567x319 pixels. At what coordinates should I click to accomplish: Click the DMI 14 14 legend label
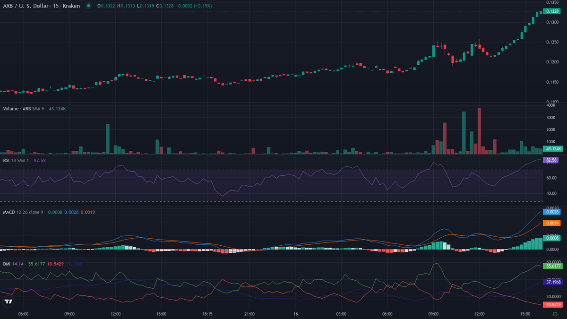(x=13, y=264)
